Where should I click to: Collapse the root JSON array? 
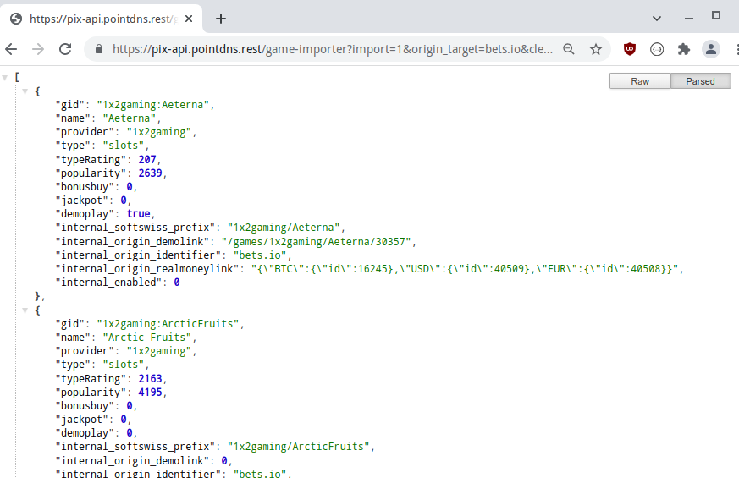click(5, 78)
